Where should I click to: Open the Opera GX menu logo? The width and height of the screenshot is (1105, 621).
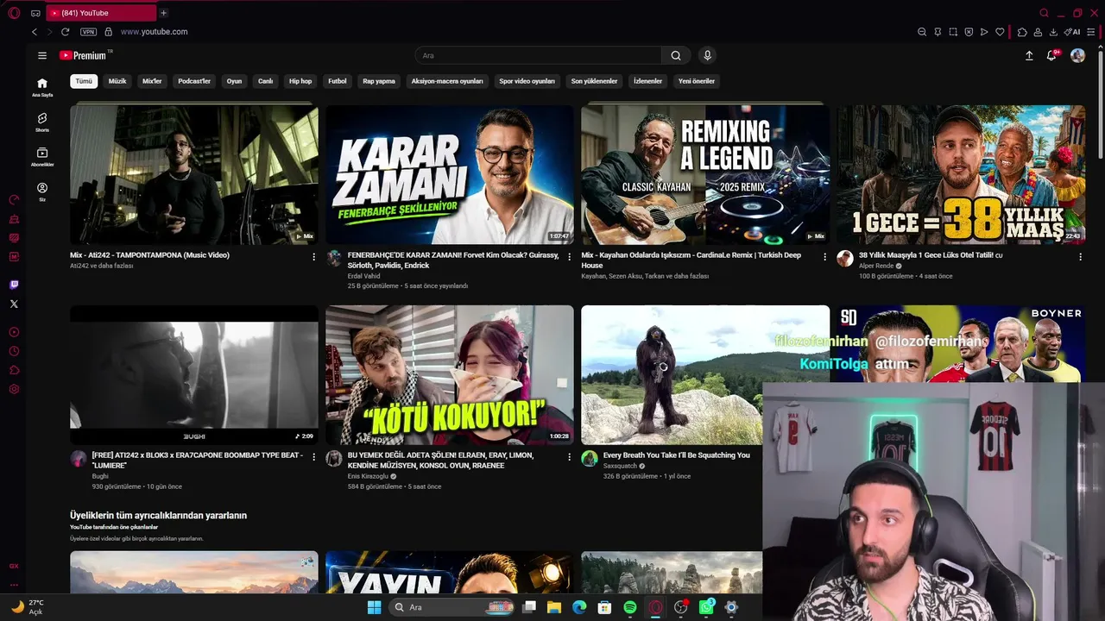coord(14,13)
